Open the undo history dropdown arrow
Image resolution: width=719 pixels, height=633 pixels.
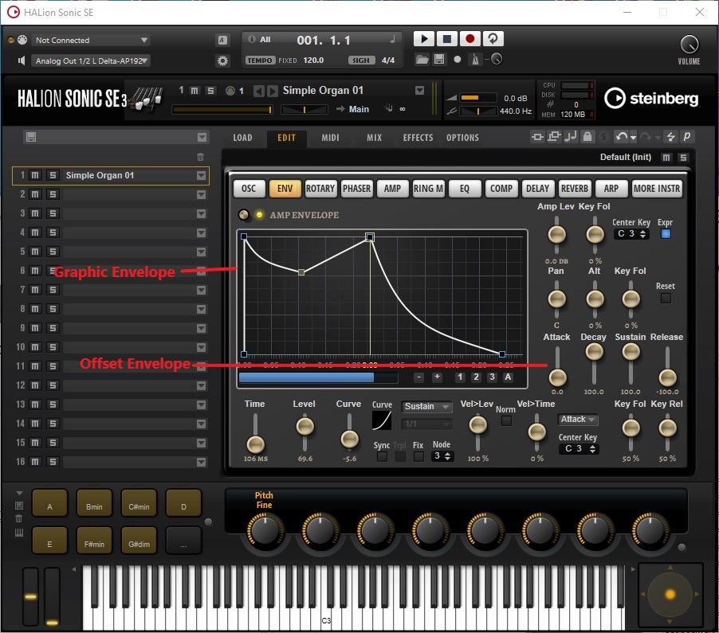click(x=633, y=138)
